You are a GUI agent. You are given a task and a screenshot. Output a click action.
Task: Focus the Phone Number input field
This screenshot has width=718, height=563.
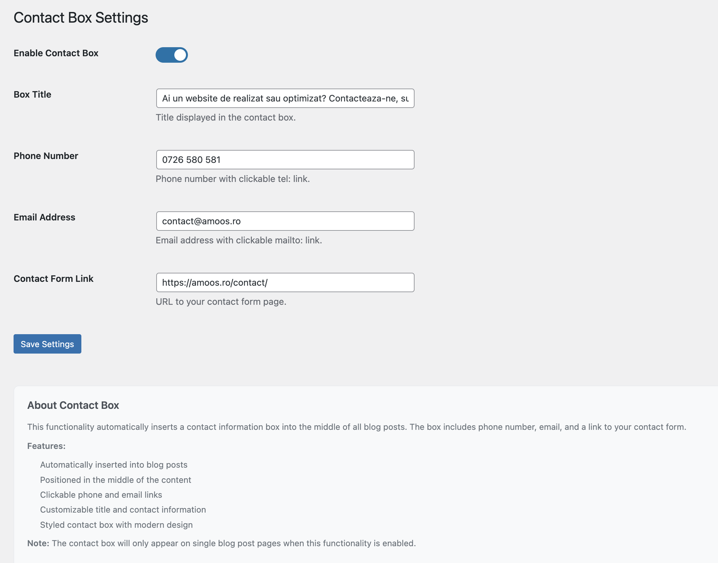(285, 160)
